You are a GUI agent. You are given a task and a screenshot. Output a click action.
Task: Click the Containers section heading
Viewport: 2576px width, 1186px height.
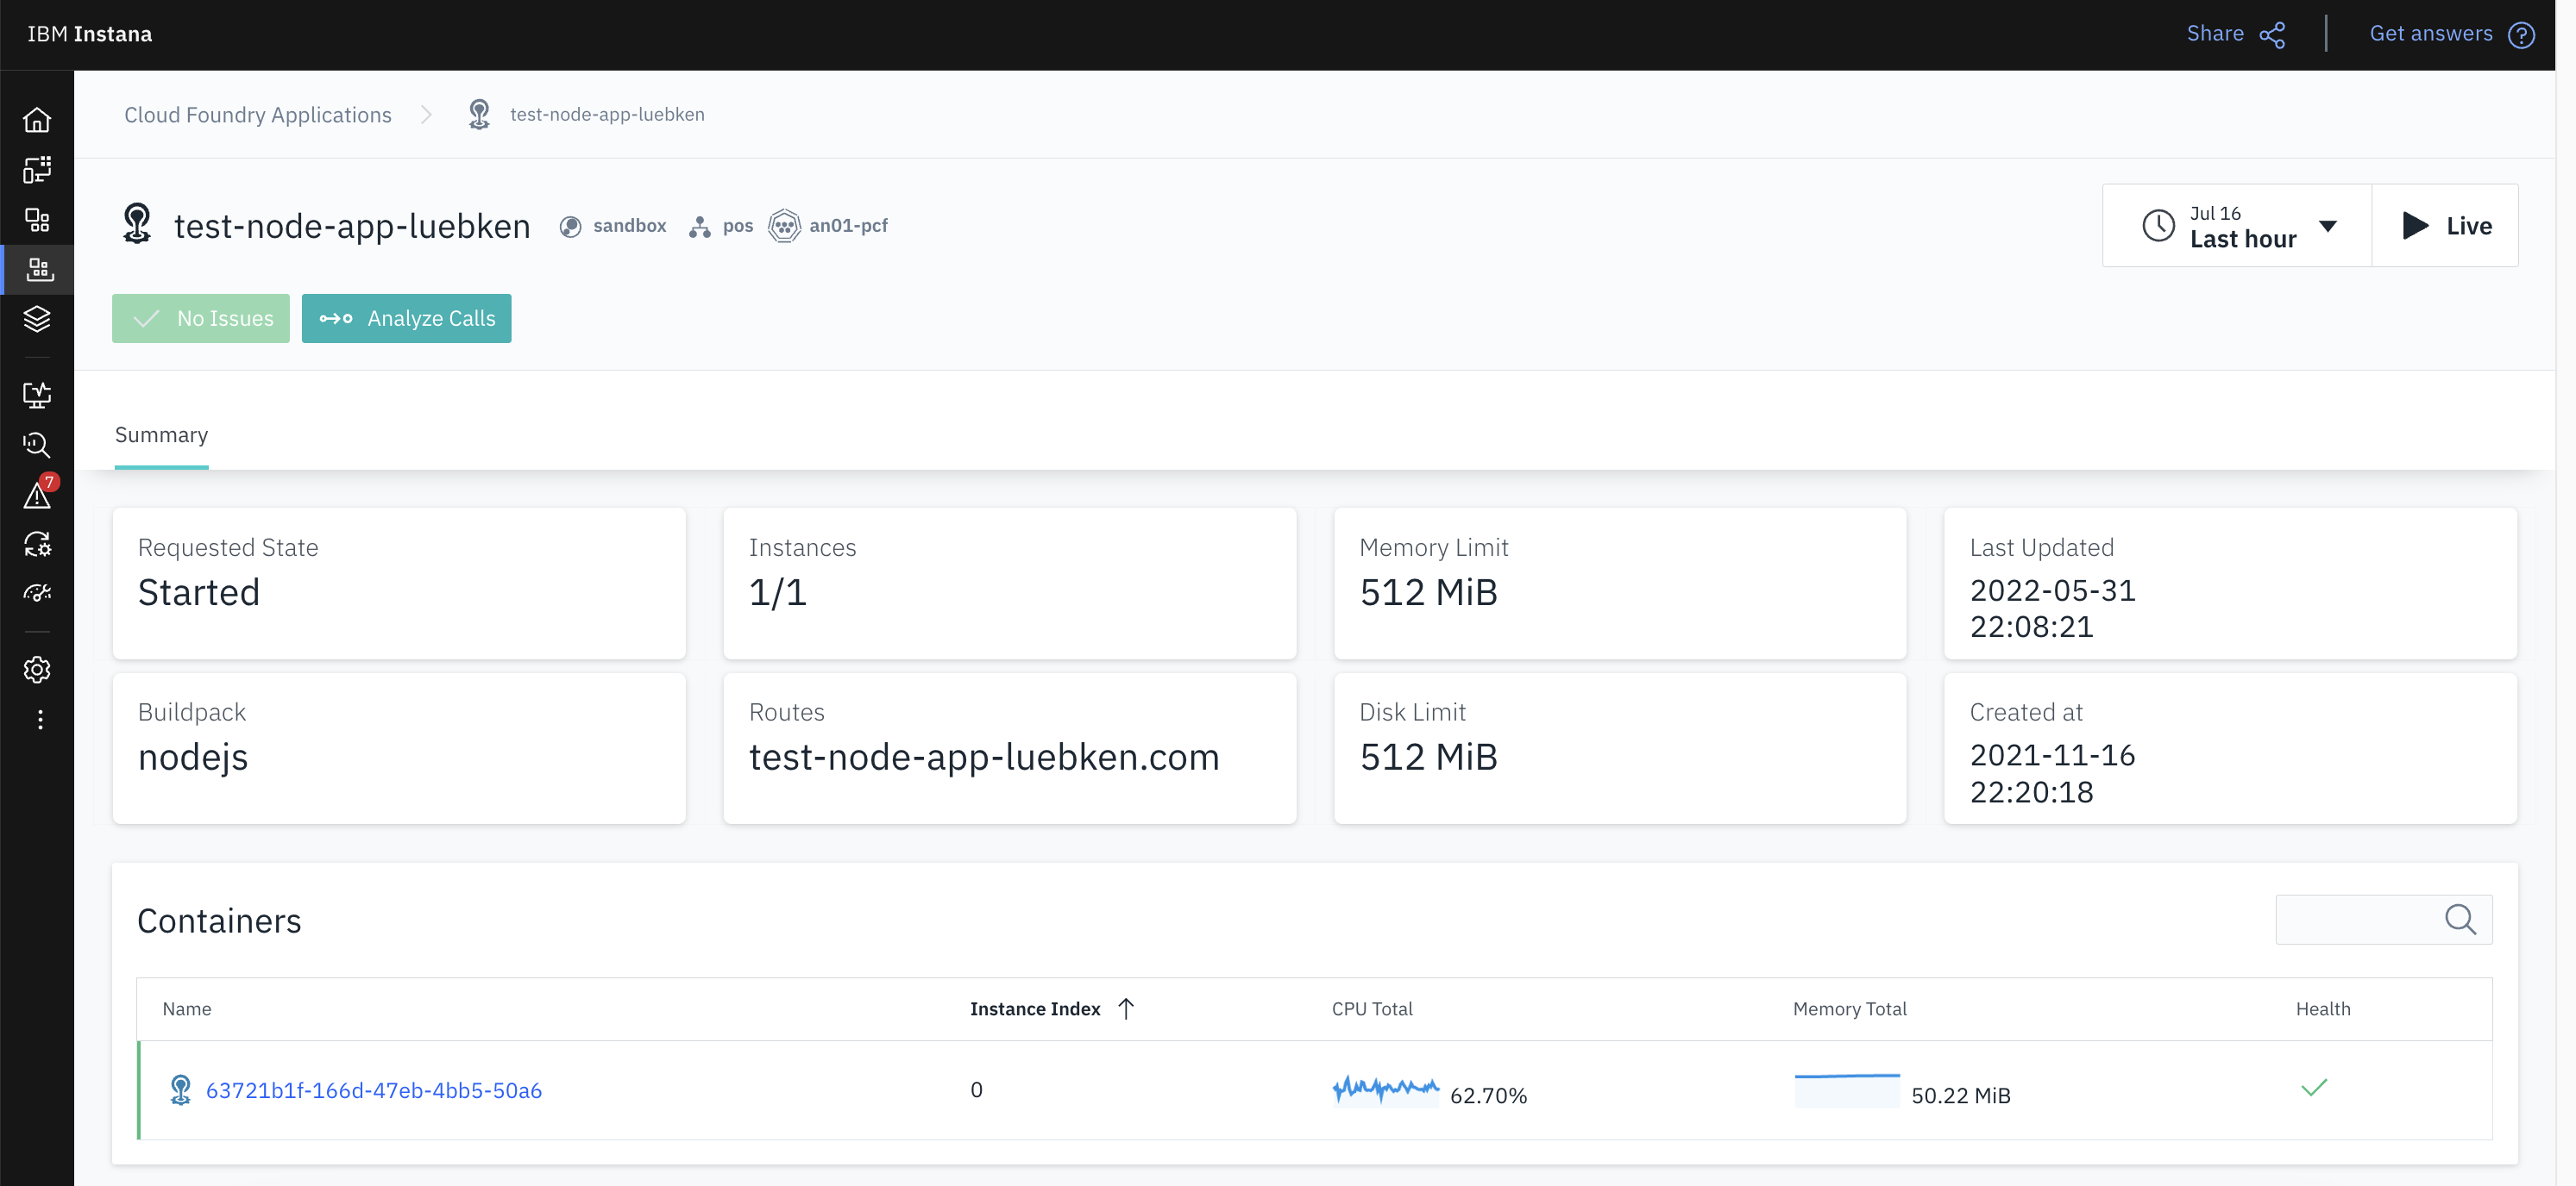tap(219, 921)
